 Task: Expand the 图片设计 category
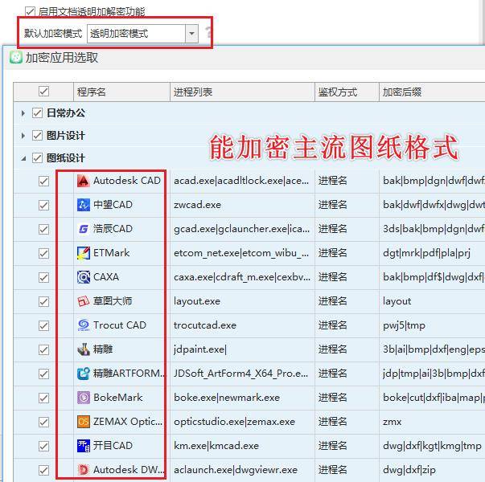coord(23,136)
